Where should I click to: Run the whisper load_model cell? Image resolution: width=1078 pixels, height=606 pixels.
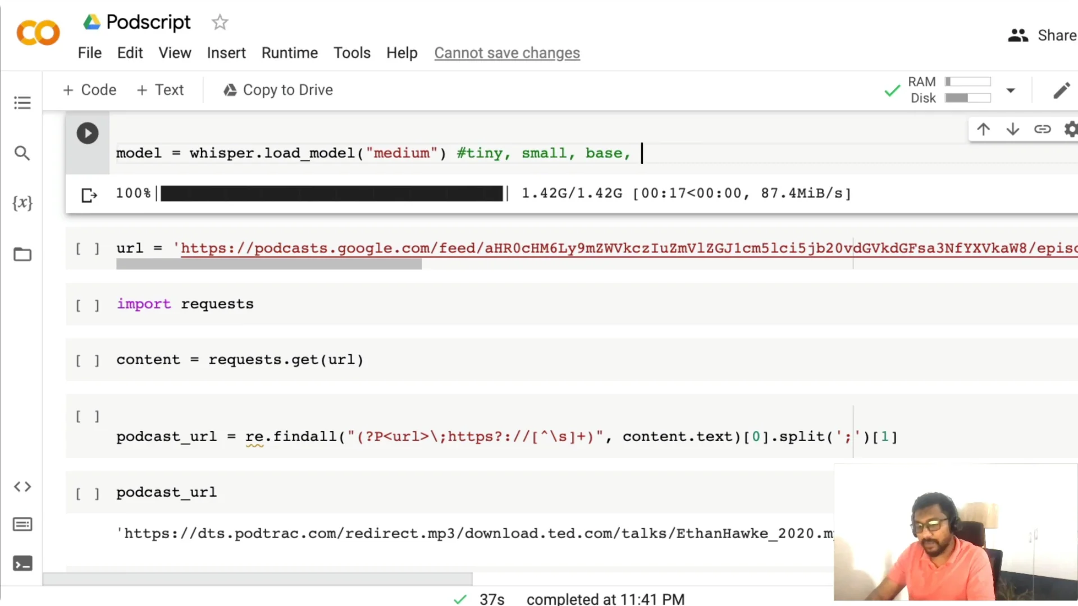87,134
